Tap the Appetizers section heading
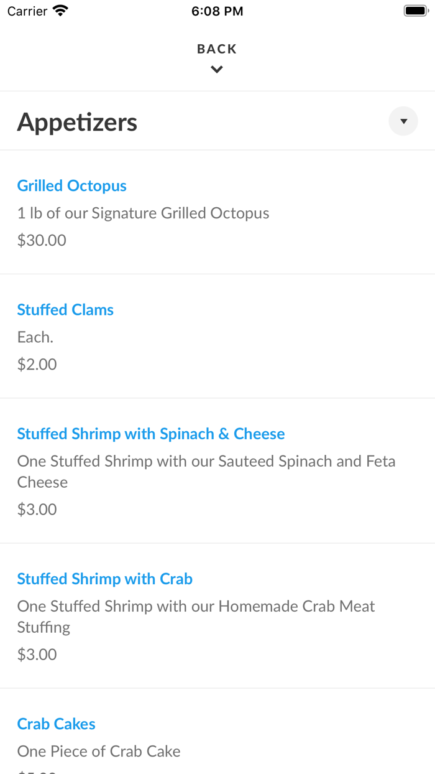The image size is (435, 774). coord(77,122)
